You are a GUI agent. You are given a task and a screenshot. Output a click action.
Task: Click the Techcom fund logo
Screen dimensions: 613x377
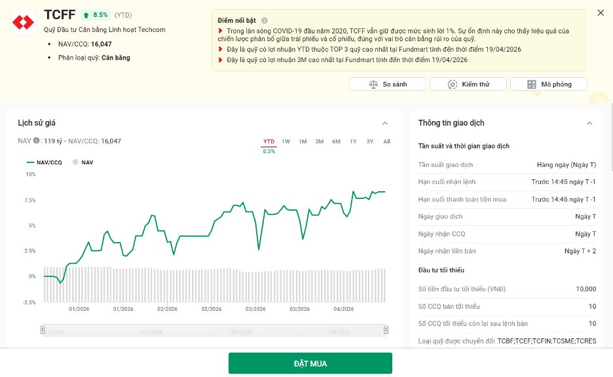24,24
